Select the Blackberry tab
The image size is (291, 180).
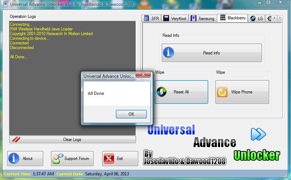point(232,18)
